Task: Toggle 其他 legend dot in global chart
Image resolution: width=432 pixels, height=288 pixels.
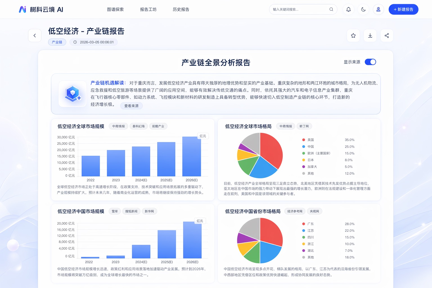Action: tap(303, 174)
